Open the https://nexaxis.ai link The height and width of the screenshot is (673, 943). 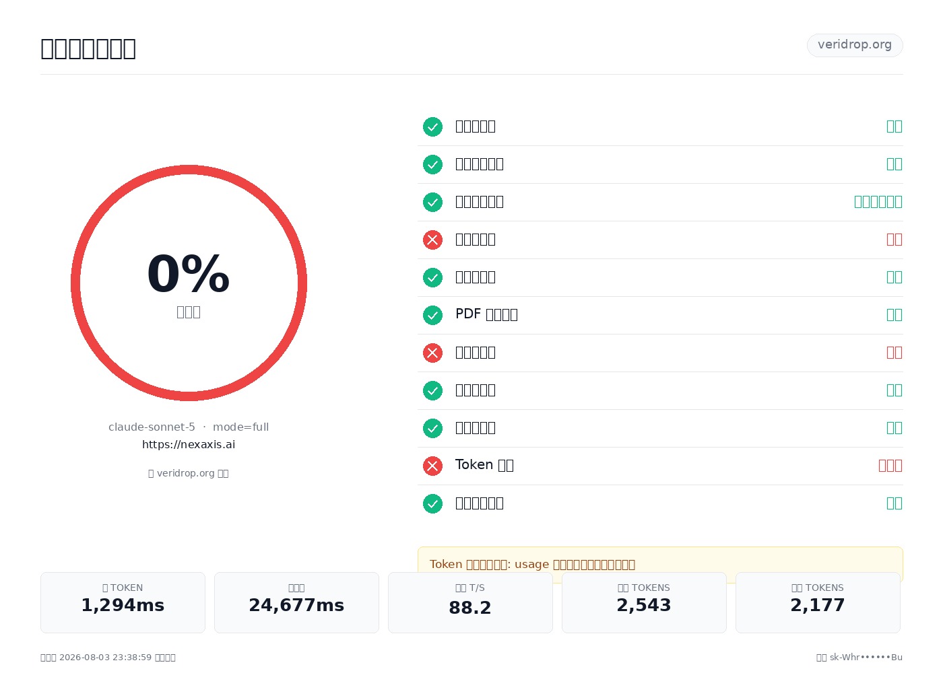189,444
